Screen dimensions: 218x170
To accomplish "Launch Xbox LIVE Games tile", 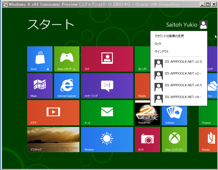I will pos(67,59).
